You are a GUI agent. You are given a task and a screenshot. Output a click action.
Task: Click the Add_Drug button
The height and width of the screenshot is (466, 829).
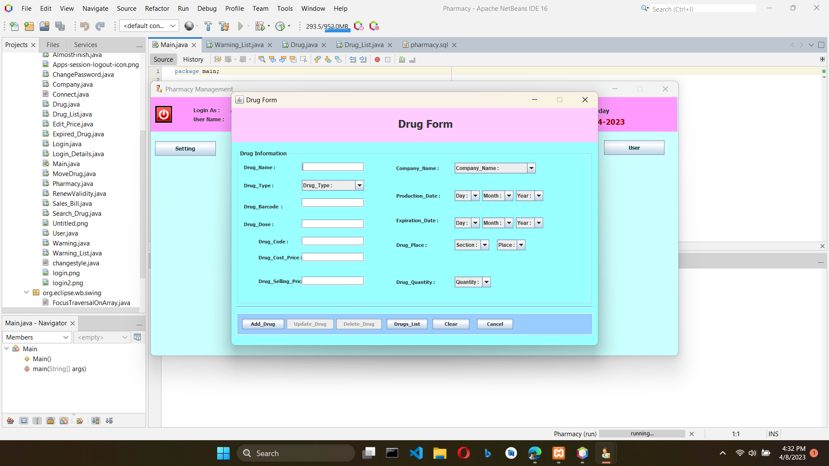263,324
